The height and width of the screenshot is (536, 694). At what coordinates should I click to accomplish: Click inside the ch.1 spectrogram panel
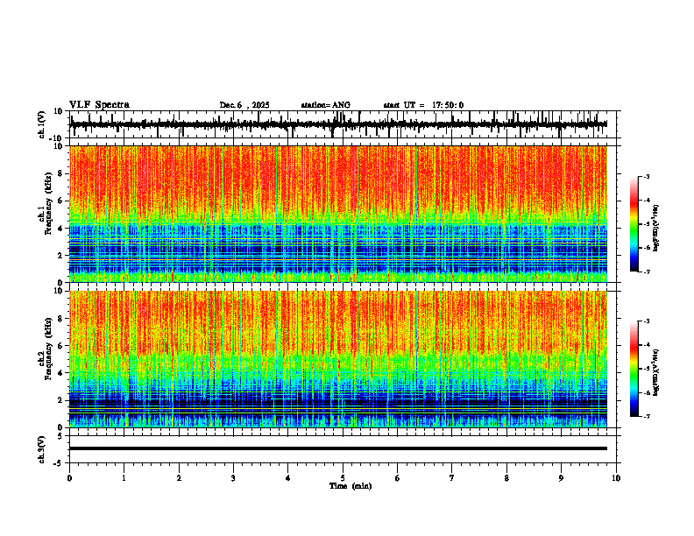(x=338, y=214)
